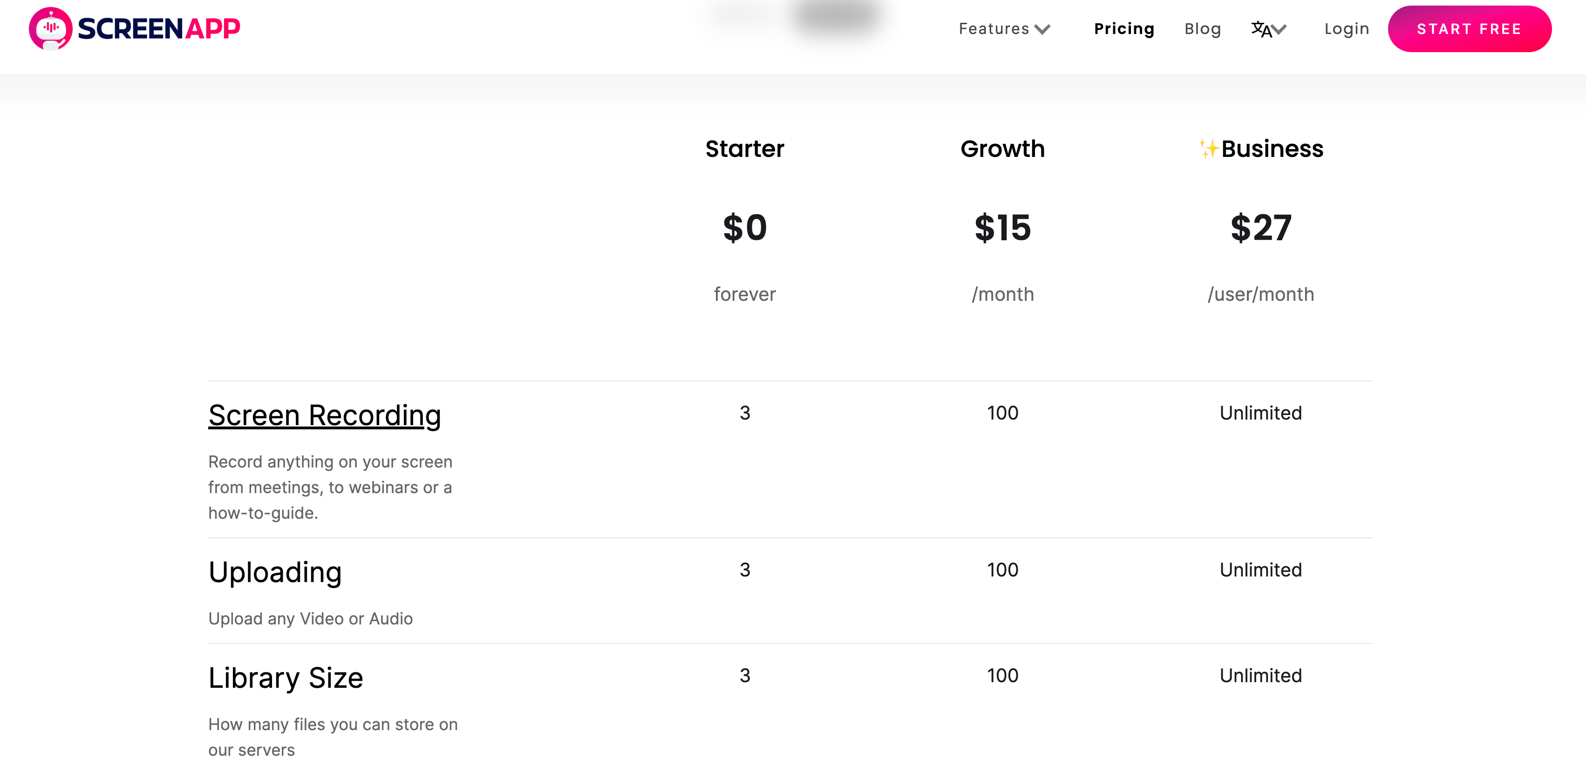Open the language selector icon
Screen dimensions: 1586x766
[1260, 28]
